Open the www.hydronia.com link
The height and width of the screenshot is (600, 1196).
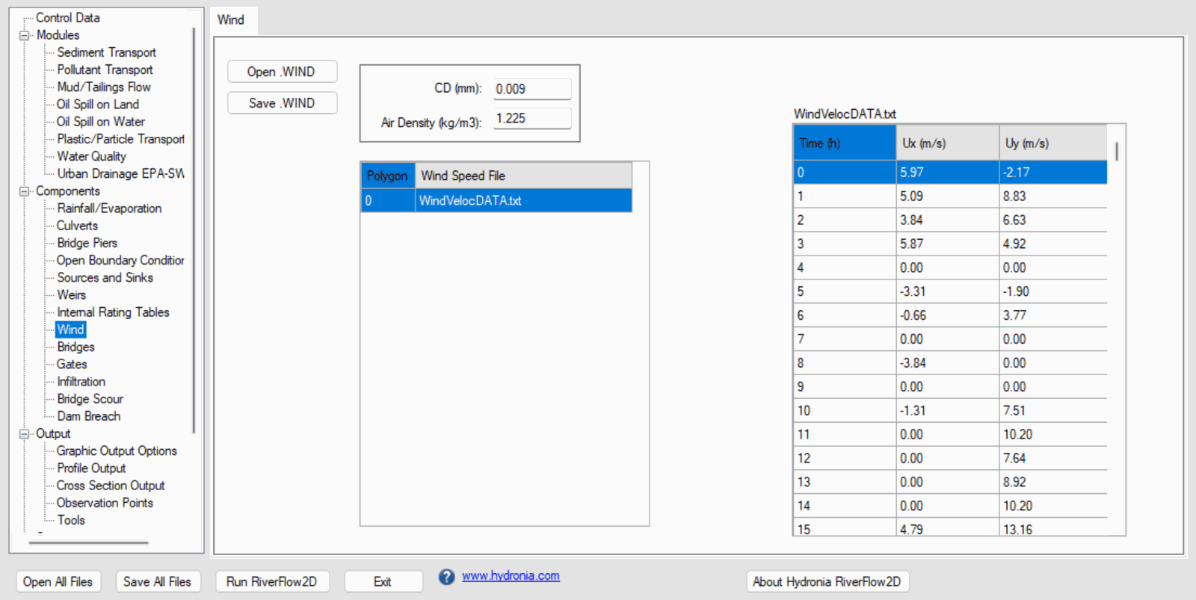click(x=510, y=576)
